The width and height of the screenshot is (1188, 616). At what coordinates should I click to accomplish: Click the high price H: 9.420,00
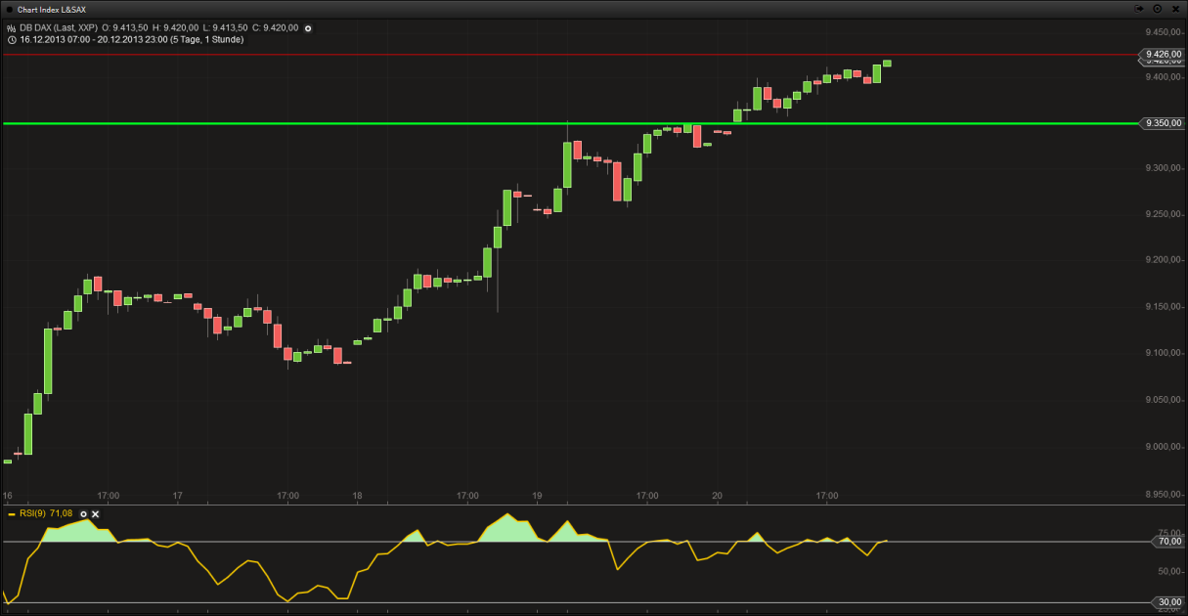[x=174, y=28]
